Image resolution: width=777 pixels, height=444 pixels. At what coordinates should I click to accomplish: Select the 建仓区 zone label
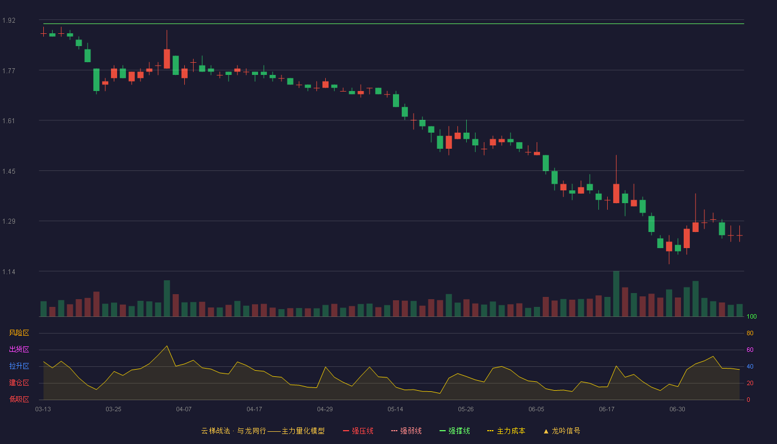pyautogui.click(x=19, y=383)
